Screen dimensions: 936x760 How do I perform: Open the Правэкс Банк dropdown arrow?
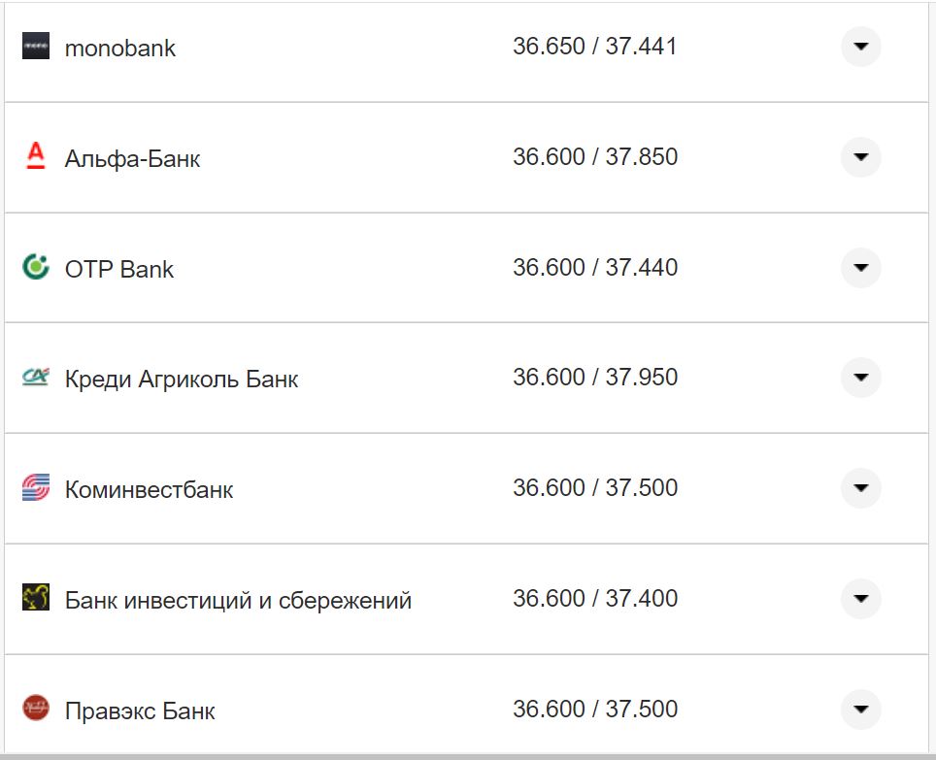(860, 710)
